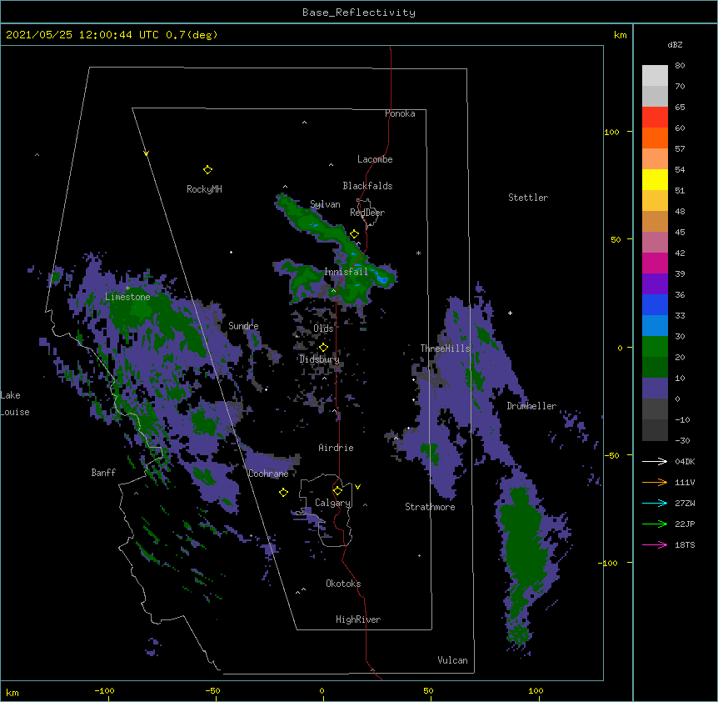
Task: Click the 04DK legend label
Action: (x=685, y=461)
